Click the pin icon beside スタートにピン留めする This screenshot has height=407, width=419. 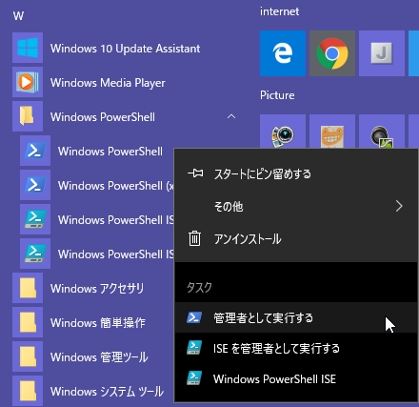[x=195, y=173]
